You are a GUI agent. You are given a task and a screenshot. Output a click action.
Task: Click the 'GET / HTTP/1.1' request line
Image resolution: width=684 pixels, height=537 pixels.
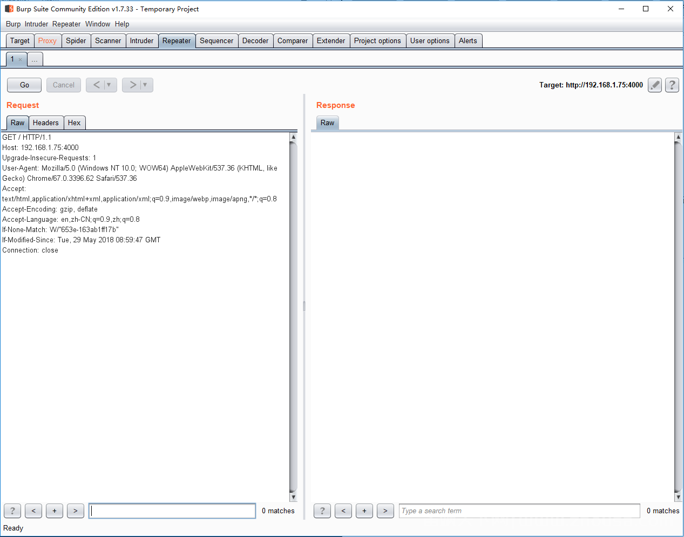27,137
